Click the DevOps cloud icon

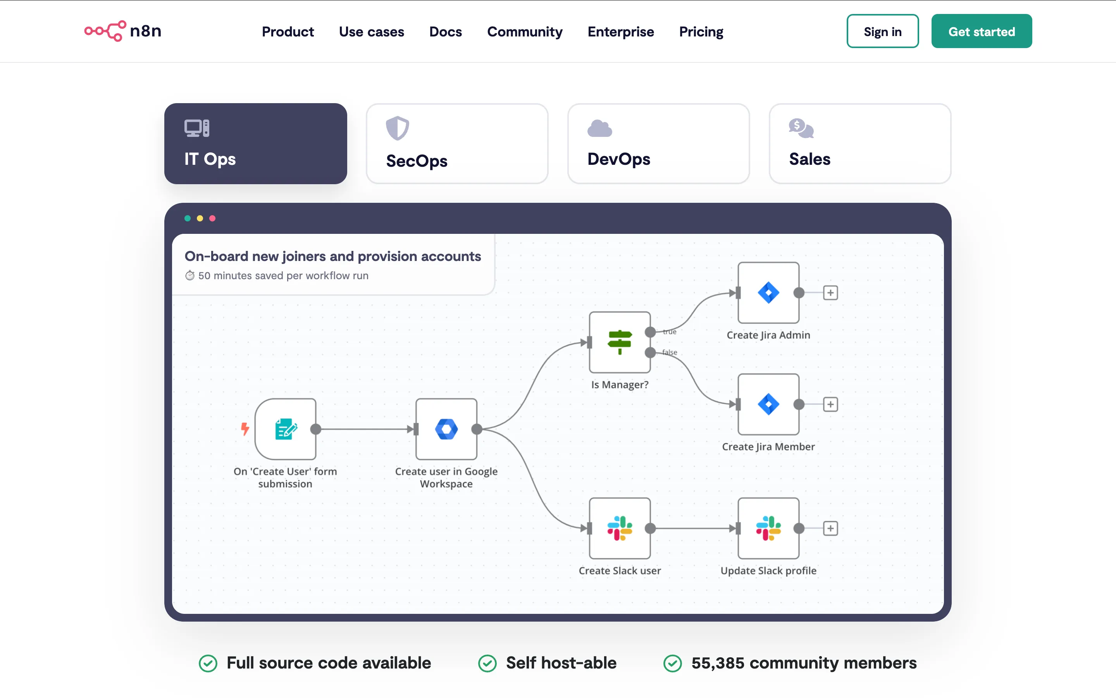coord(599,128)
